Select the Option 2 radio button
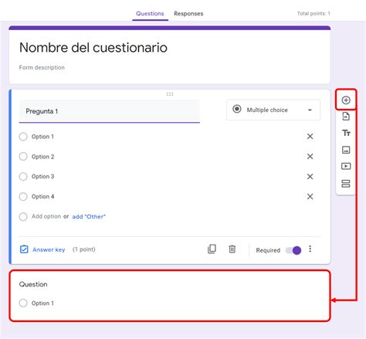This screenshot has width=366, height=339. pos(23,156)
